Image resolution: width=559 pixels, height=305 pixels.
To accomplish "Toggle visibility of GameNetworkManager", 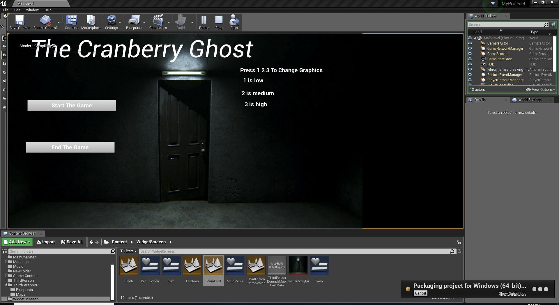I will pos(470,49).
